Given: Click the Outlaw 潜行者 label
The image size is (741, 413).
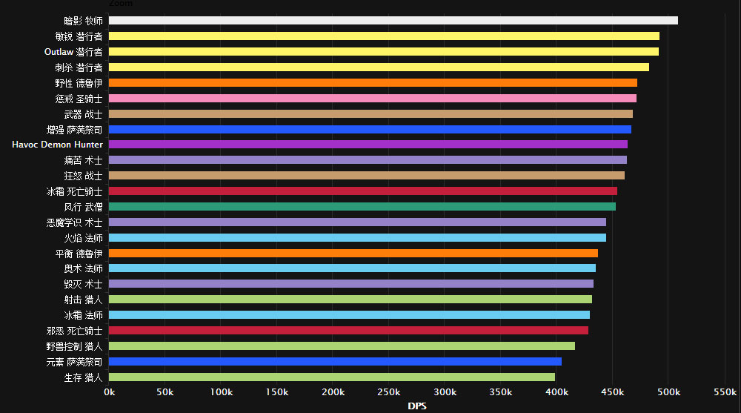Looking at the screenshot, I should click(x=73, y=52).
